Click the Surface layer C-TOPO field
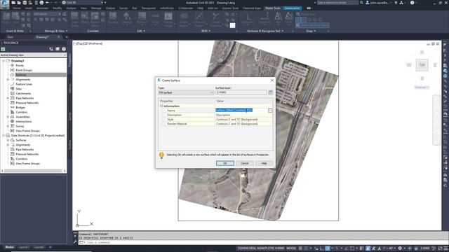Screen dimensions: 449x252 241,92
